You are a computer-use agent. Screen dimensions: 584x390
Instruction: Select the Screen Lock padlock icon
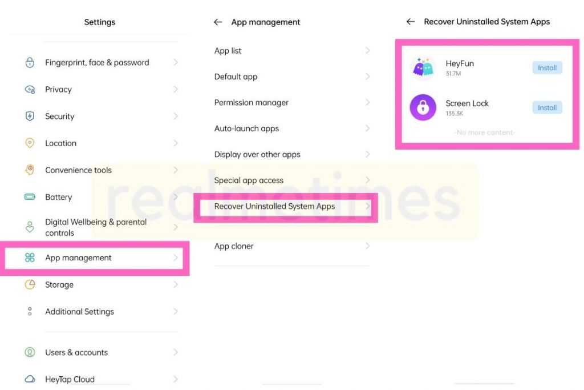[423, 107]
